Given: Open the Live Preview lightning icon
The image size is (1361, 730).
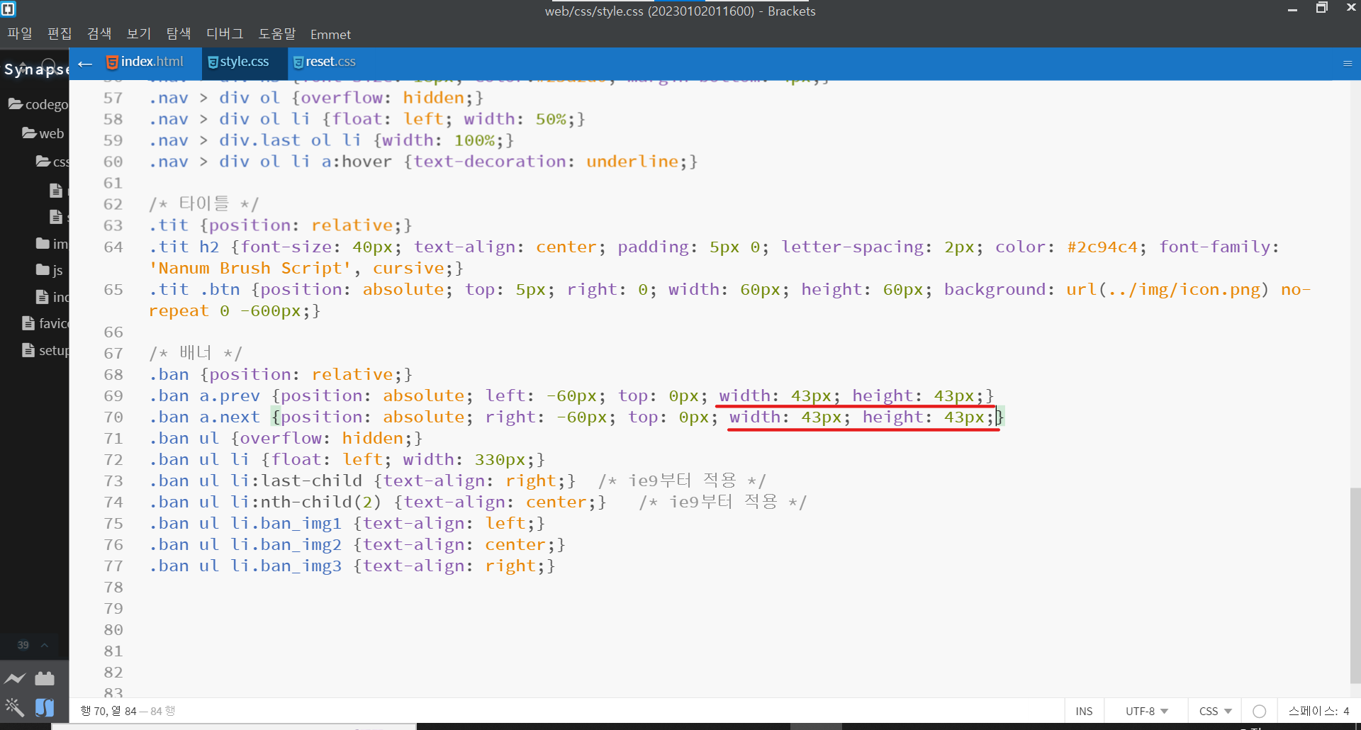Looking at the screenshot, I should click(x=15, y=678).
